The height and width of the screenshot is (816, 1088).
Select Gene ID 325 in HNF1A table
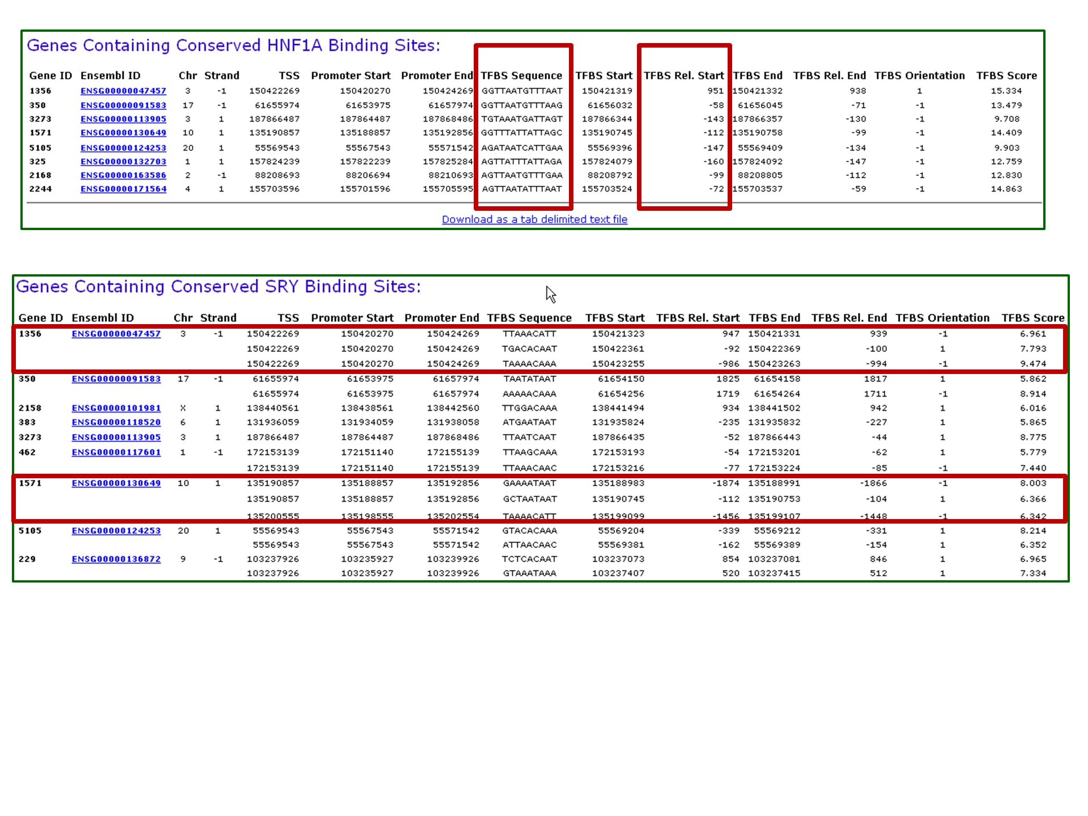(x=37, y=161)
